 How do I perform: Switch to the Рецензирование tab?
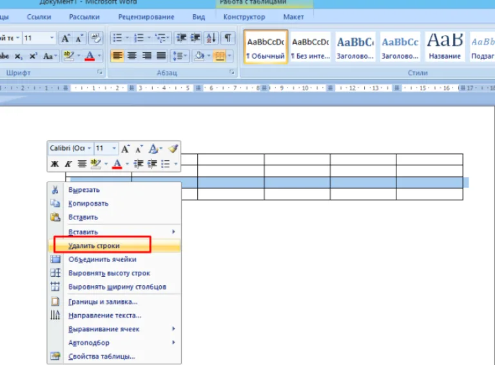coord(146,17)
